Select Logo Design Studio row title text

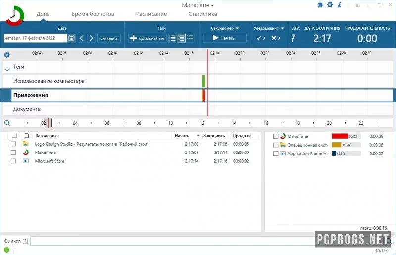tap(92, 144)
